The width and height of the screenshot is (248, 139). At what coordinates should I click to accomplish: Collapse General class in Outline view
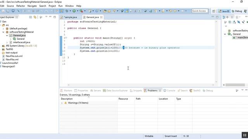pos(225,34)
